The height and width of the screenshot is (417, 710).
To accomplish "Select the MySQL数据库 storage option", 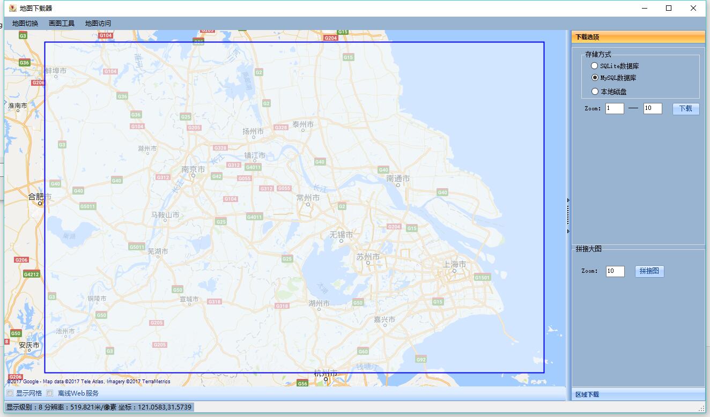I will coord(614,78).
